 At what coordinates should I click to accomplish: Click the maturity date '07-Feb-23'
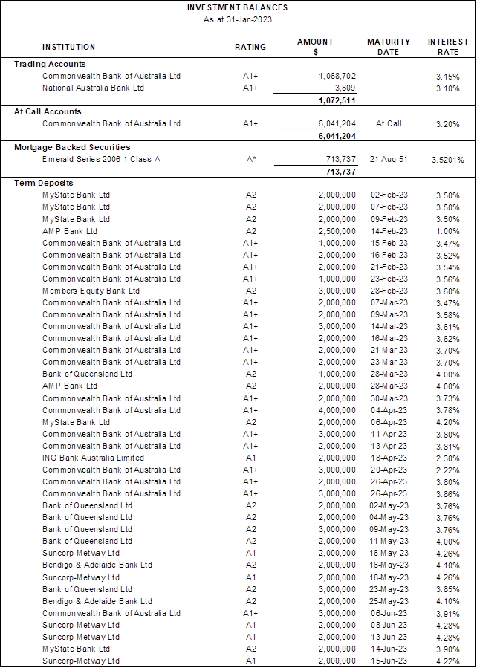pyautogui.click(x=389, y=207)
